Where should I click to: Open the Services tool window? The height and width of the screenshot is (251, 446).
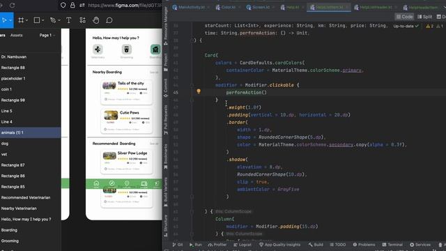pyautogui.click(x=420, y=245)
